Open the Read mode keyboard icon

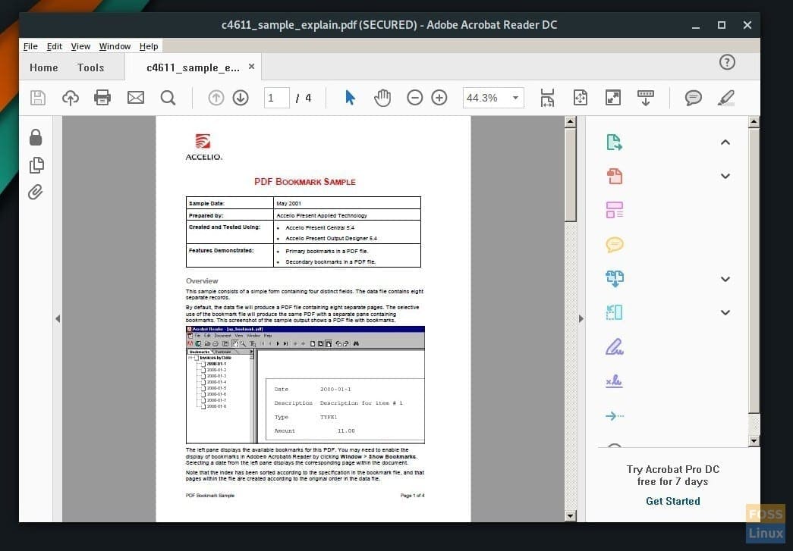coord(645,98)
